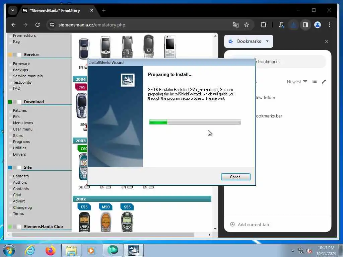Switch to the InstallShield taskbar button

point(134,250)
